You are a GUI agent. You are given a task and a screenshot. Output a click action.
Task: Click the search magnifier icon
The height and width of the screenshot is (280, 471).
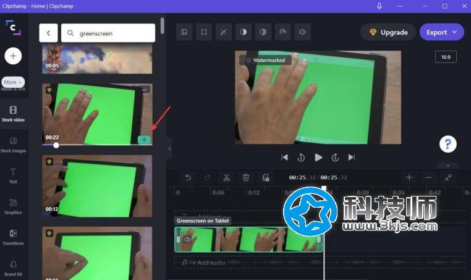[70, 33]
